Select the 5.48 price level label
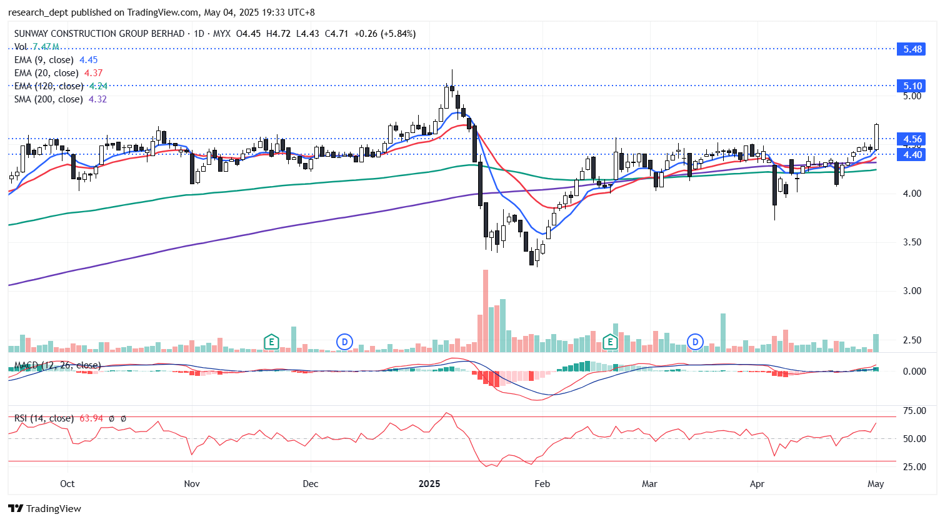The width and height of the screenshot is (945, 522). pos(912,49)
